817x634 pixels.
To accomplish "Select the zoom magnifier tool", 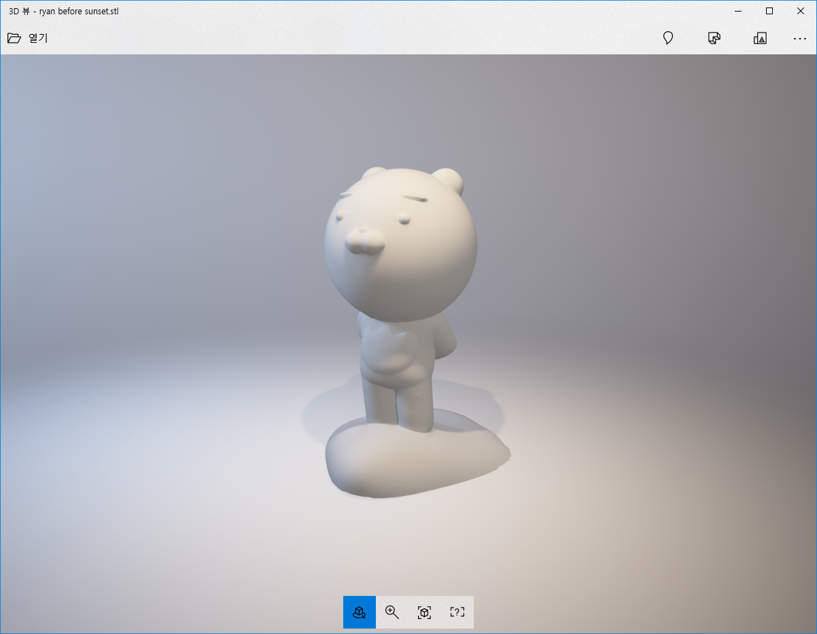I will coord(392,612).
